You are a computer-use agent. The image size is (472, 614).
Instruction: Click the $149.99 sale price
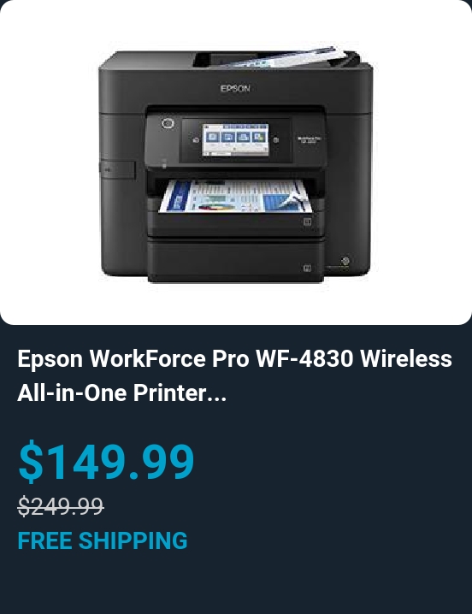point(106,461)
